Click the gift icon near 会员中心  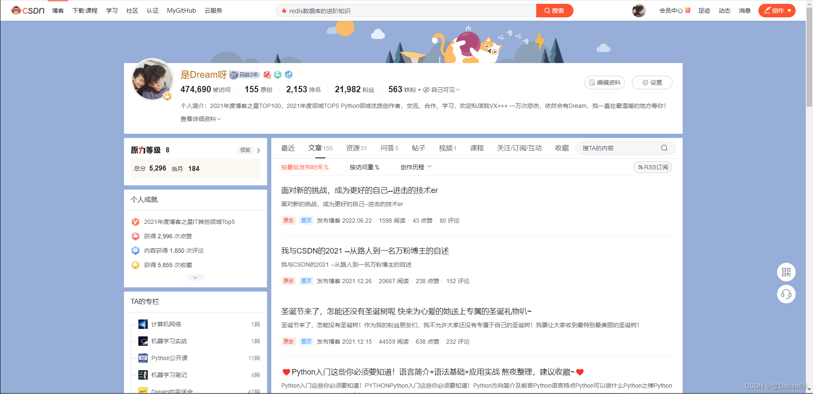point(688,10)
